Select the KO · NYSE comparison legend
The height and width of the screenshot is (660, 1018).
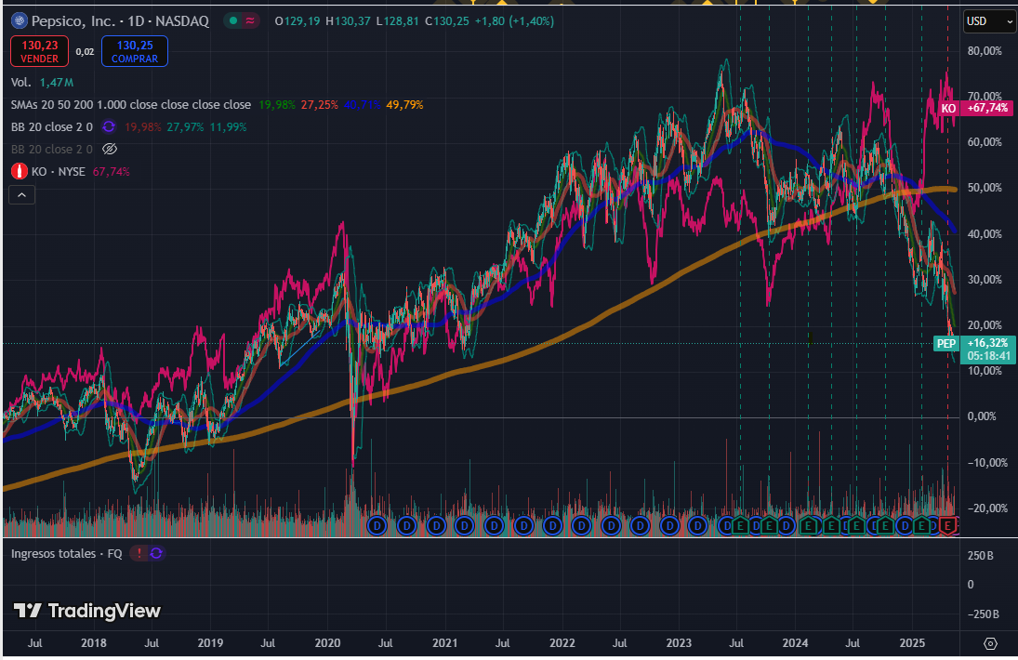(59, 171)
